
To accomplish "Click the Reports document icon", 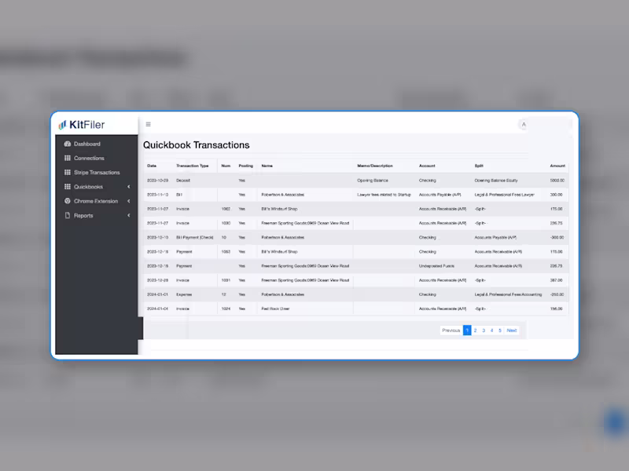I will pos(68,215).
